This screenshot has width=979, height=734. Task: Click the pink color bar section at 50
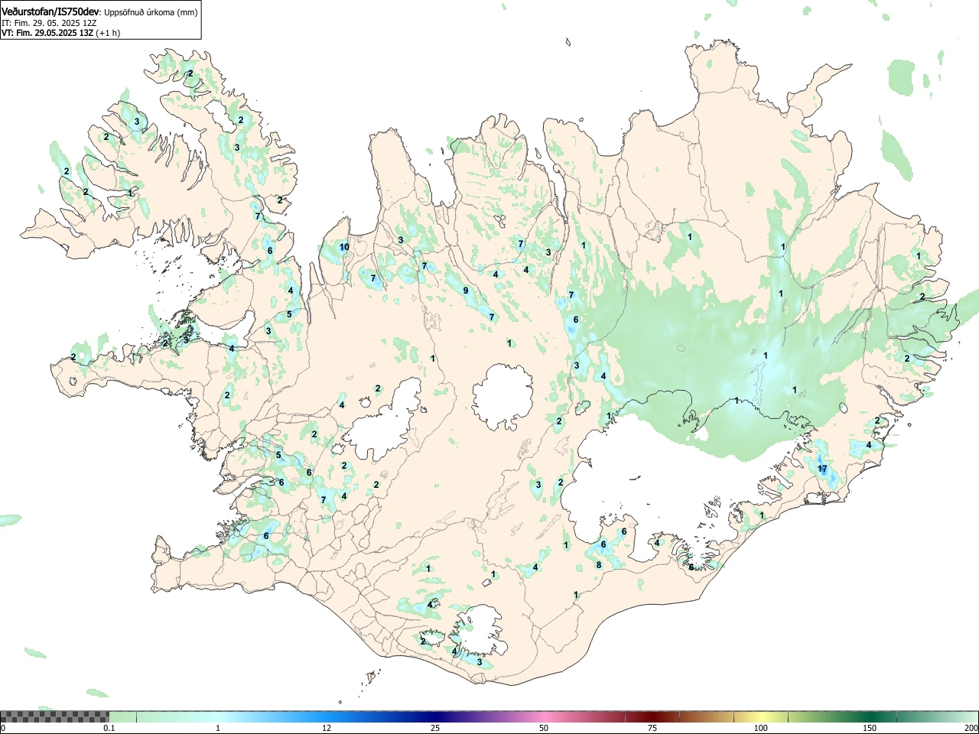coord(543,716)
